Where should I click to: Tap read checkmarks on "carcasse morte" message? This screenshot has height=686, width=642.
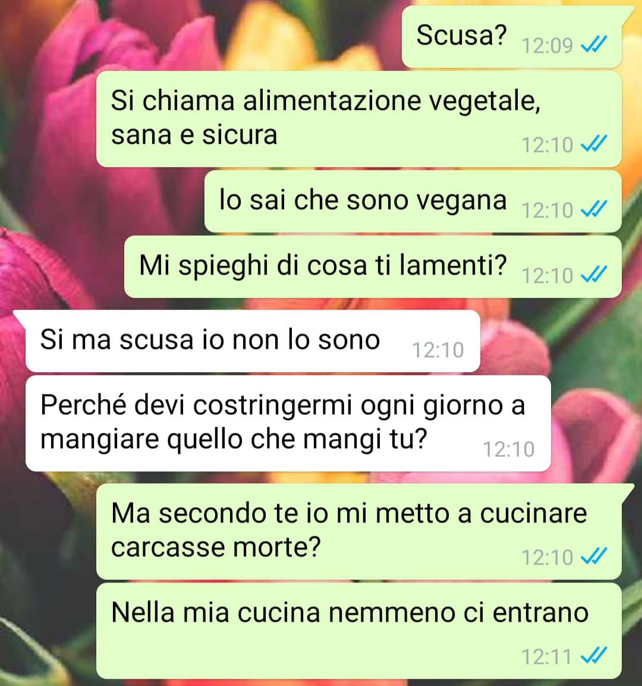(x=594, y=556)
